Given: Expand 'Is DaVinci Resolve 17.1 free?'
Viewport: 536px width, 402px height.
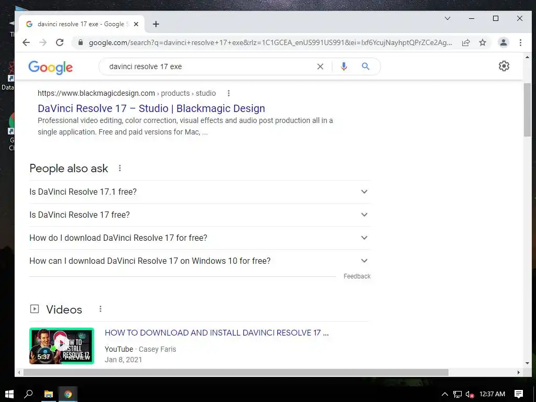Looking at the screenshot, I should click(x=200, y=192).
